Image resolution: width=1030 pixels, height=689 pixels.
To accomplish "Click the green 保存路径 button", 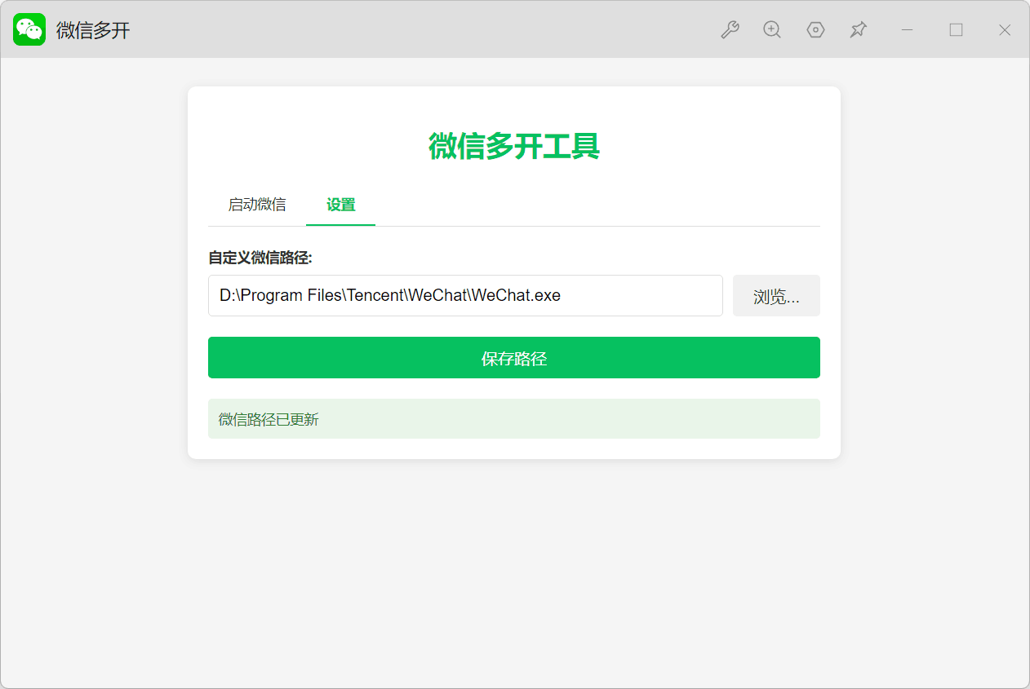I will [514, 358].
